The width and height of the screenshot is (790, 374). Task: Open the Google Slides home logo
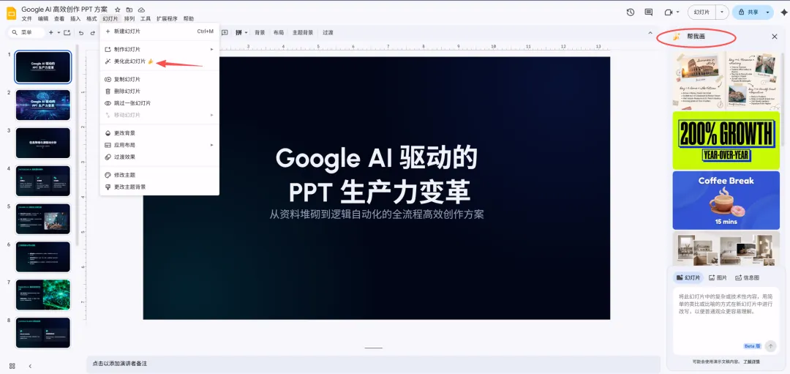pos(11,14)
